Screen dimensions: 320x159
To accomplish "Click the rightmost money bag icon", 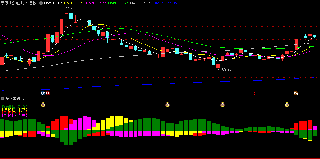I will pos(287,104).
